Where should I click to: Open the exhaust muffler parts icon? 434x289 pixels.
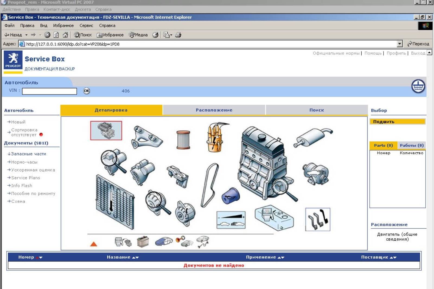(x=313, y=138)
